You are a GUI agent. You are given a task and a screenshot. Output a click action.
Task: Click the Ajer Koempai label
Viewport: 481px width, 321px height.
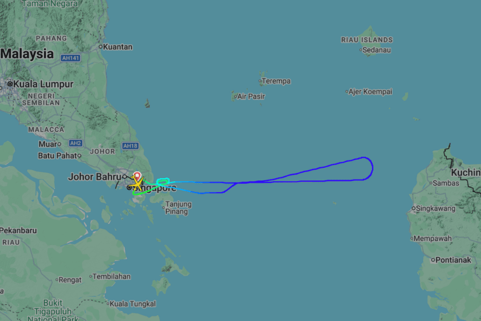click(370, 92)
